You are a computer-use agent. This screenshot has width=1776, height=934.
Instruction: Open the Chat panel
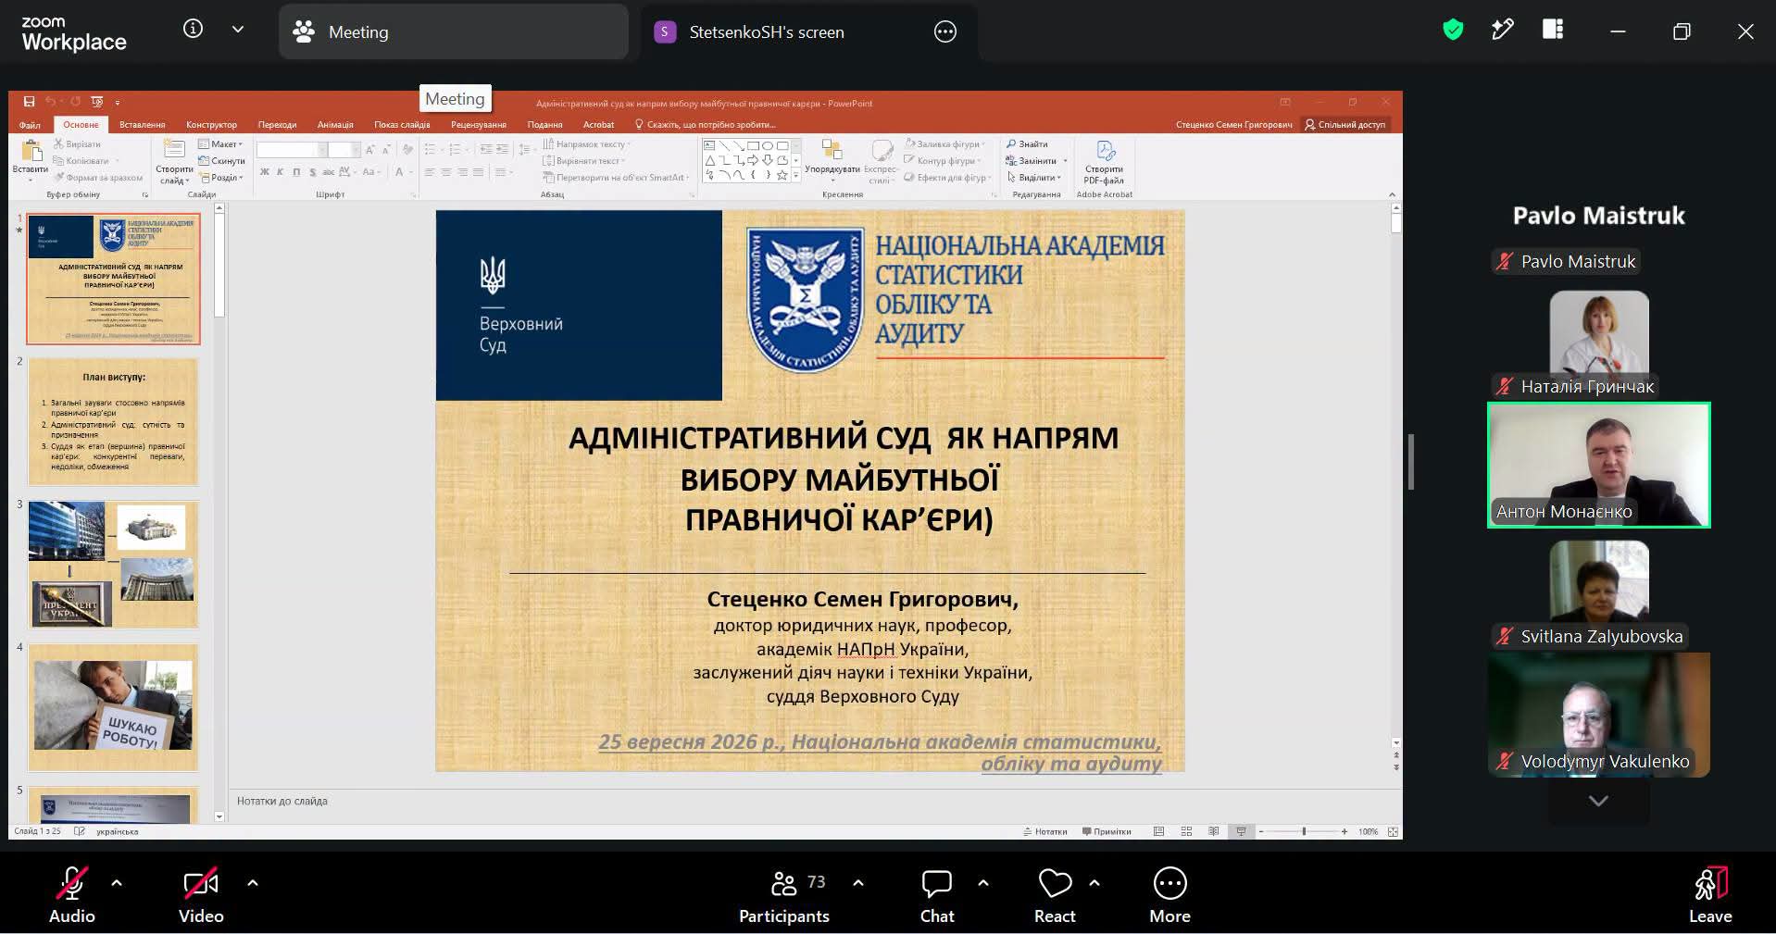937,896
